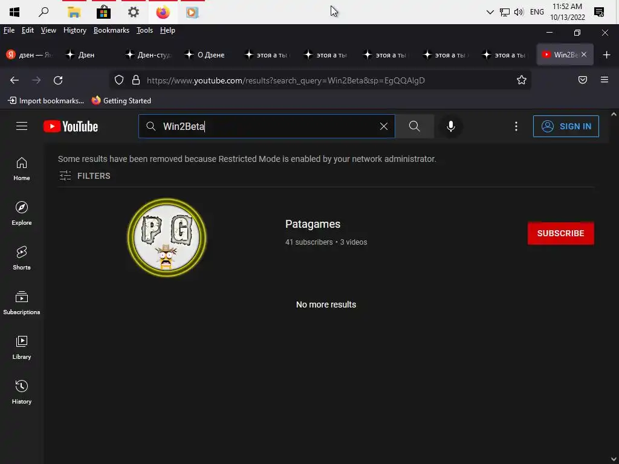Open the Patagames channel title link

click(x=313, y=224)
